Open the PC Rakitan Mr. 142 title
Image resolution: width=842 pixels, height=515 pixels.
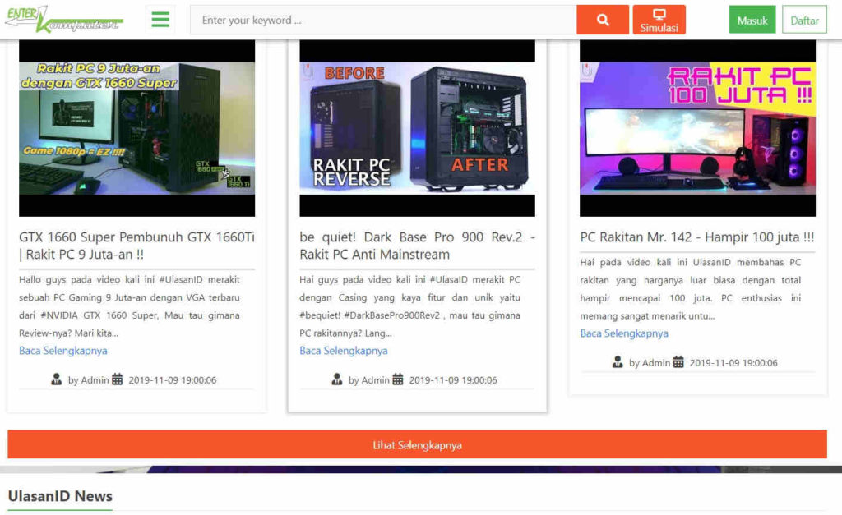(697, 237)
